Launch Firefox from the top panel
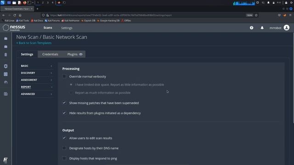294x165 pixels. click(x=24, y=3)
